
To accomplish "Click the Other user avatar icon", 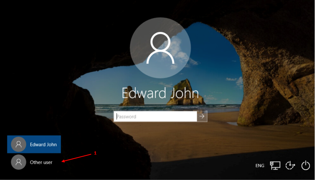I will [18, 162].
